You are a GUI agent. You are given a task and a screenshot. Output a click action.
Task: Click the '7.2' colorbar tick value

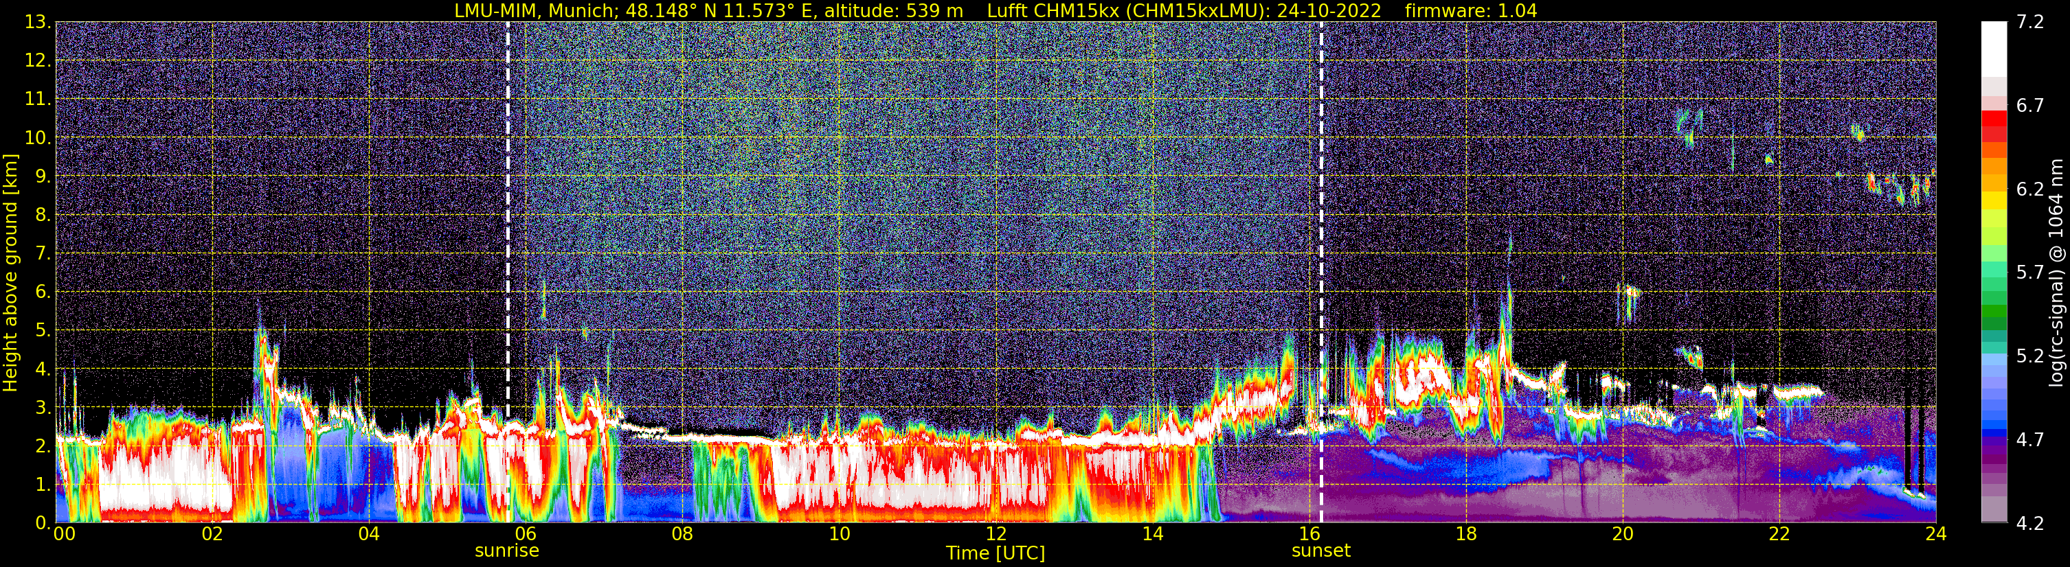[x=2030, y=23]
